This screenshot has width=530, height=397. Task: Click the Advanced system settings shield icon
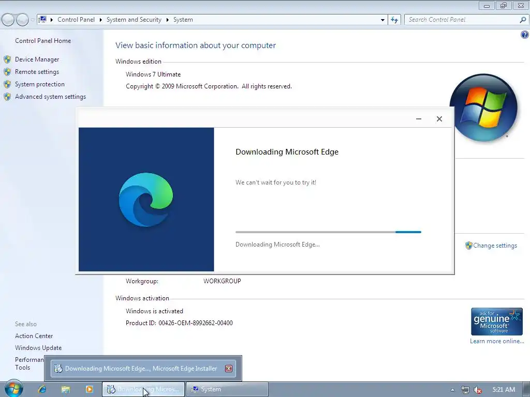(7, 97)
